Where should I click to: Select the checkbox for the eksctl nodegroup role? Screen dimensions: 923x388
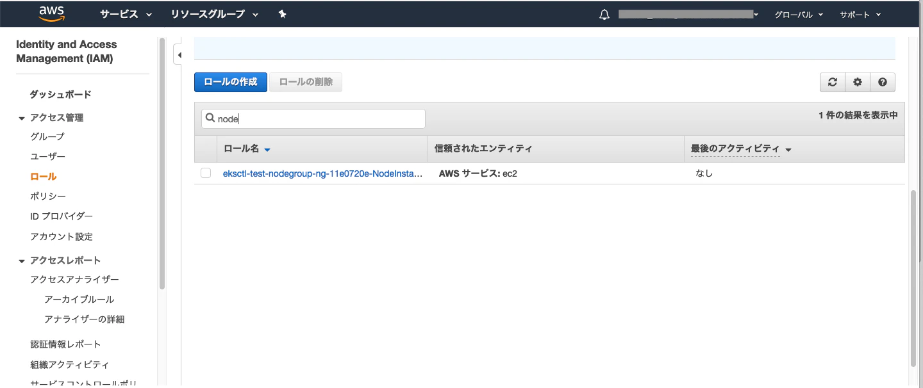206,172
